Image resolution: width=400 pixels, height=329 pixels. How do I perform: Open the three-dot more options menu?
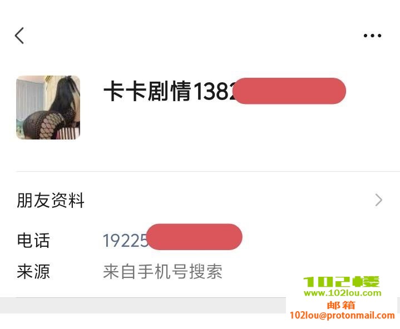[x=372, y=36]
